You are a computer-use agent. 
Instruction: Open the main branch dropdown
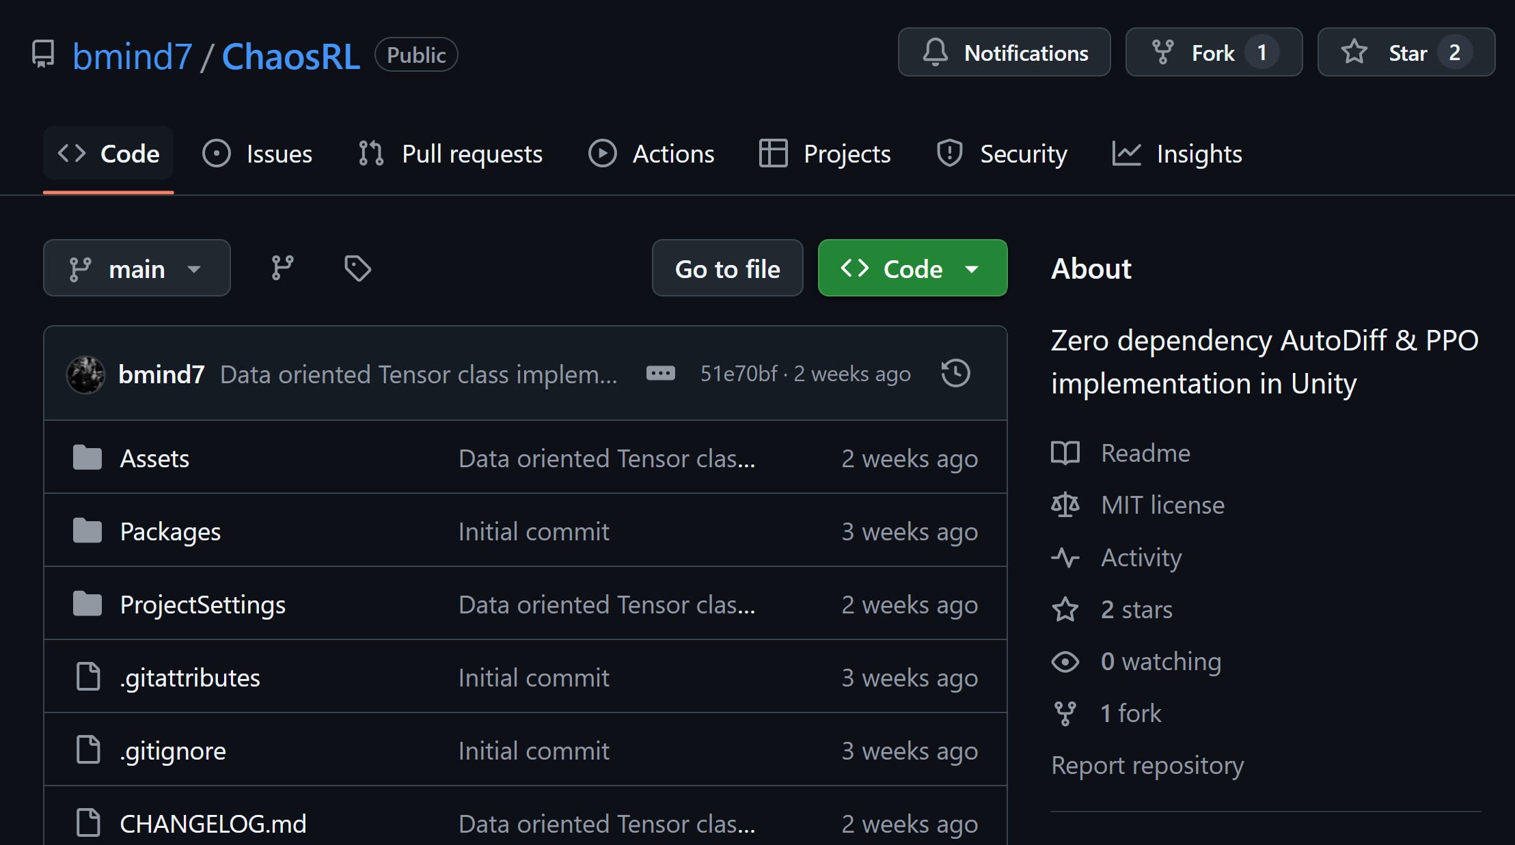[x=137, y=268]
